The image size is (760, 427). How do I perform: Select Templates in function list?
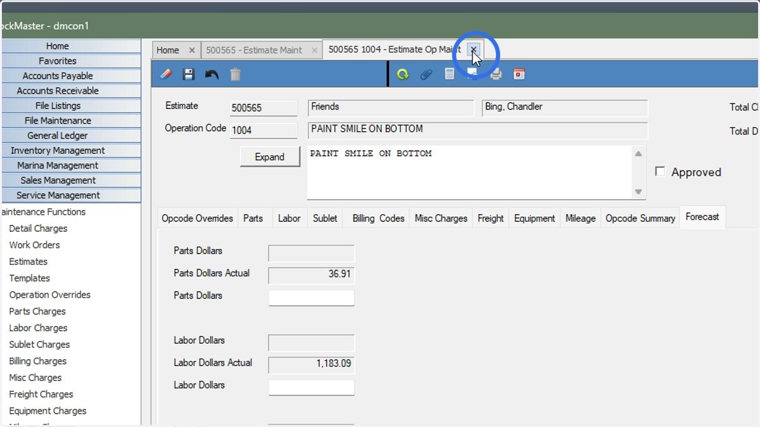pos(29,277)
